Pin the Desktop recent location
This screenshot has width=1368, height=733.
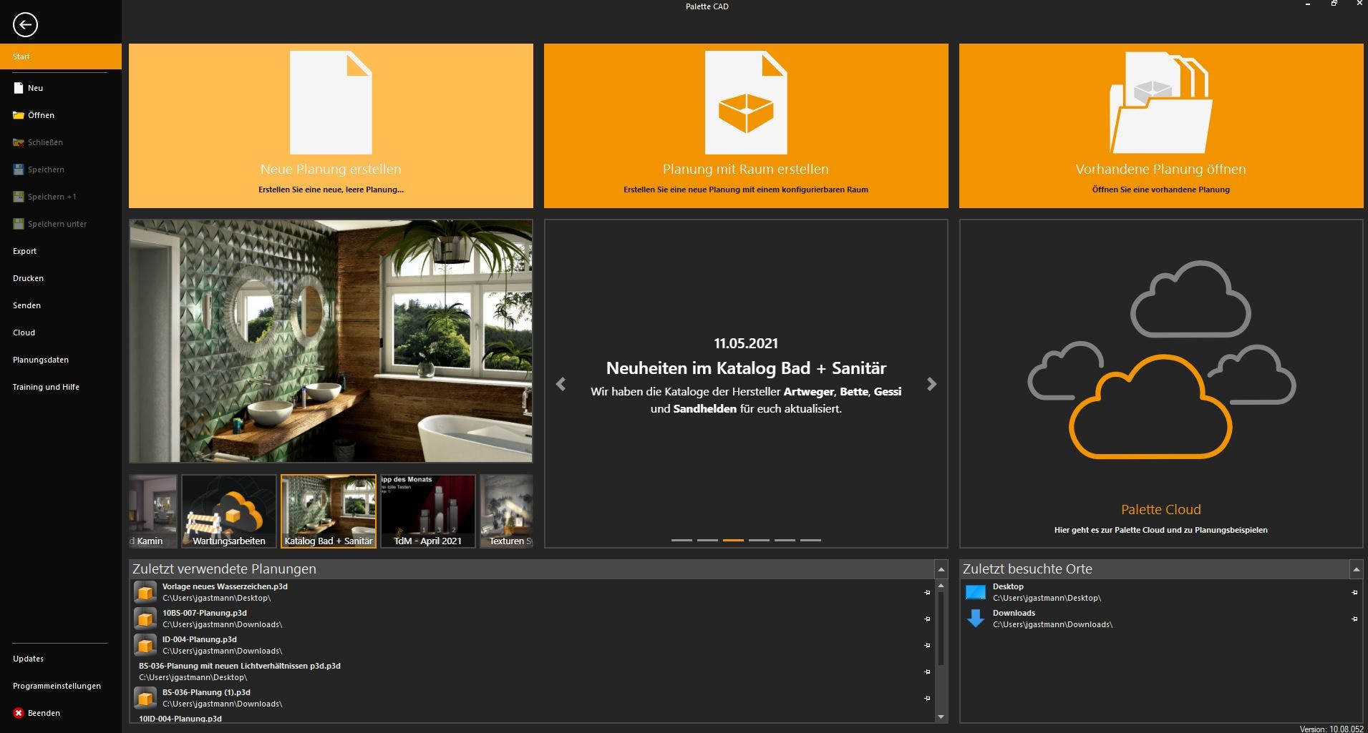pos(1354,592)
